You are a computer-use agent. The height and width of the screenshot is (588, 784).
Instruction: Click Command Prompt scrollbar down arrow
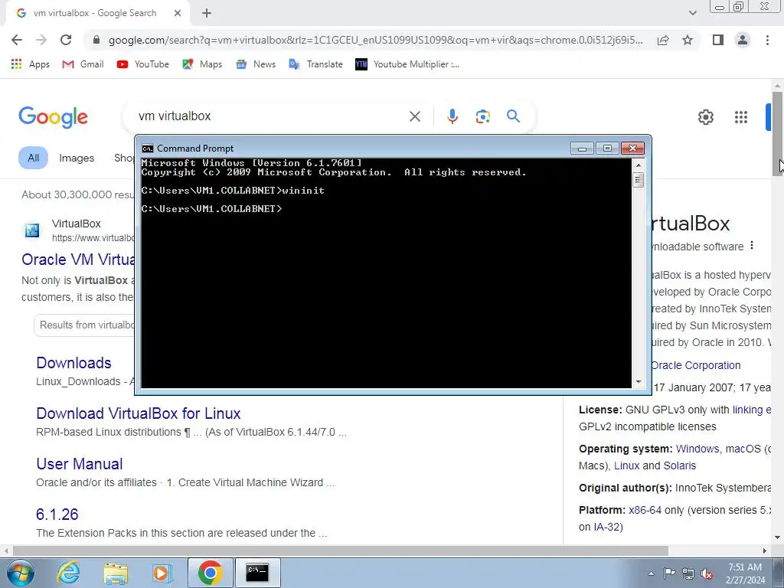638,382
